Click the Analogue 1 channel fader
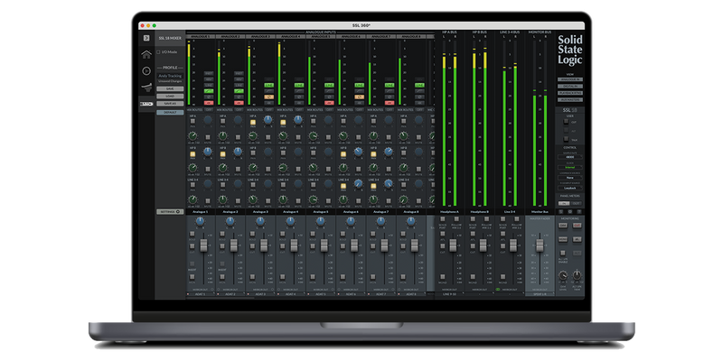Screen dimensions: 723x361 coord(204,245)
